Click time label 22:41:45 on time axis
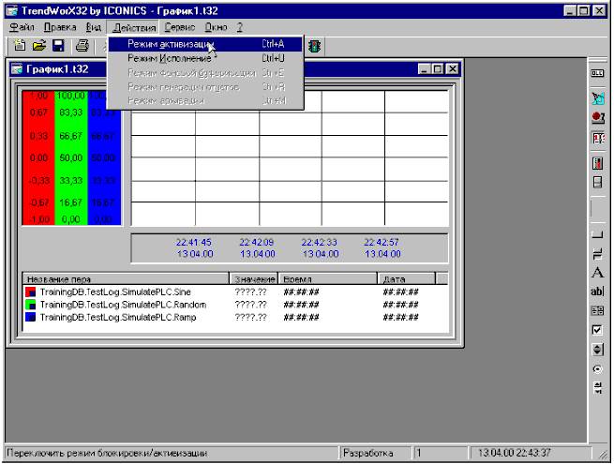614x464 pixels. coord(194,243)
